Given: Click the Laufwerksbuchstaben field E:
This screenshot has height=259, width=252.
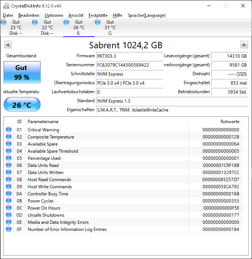Looking at the screenshot, I should (129, 92).
